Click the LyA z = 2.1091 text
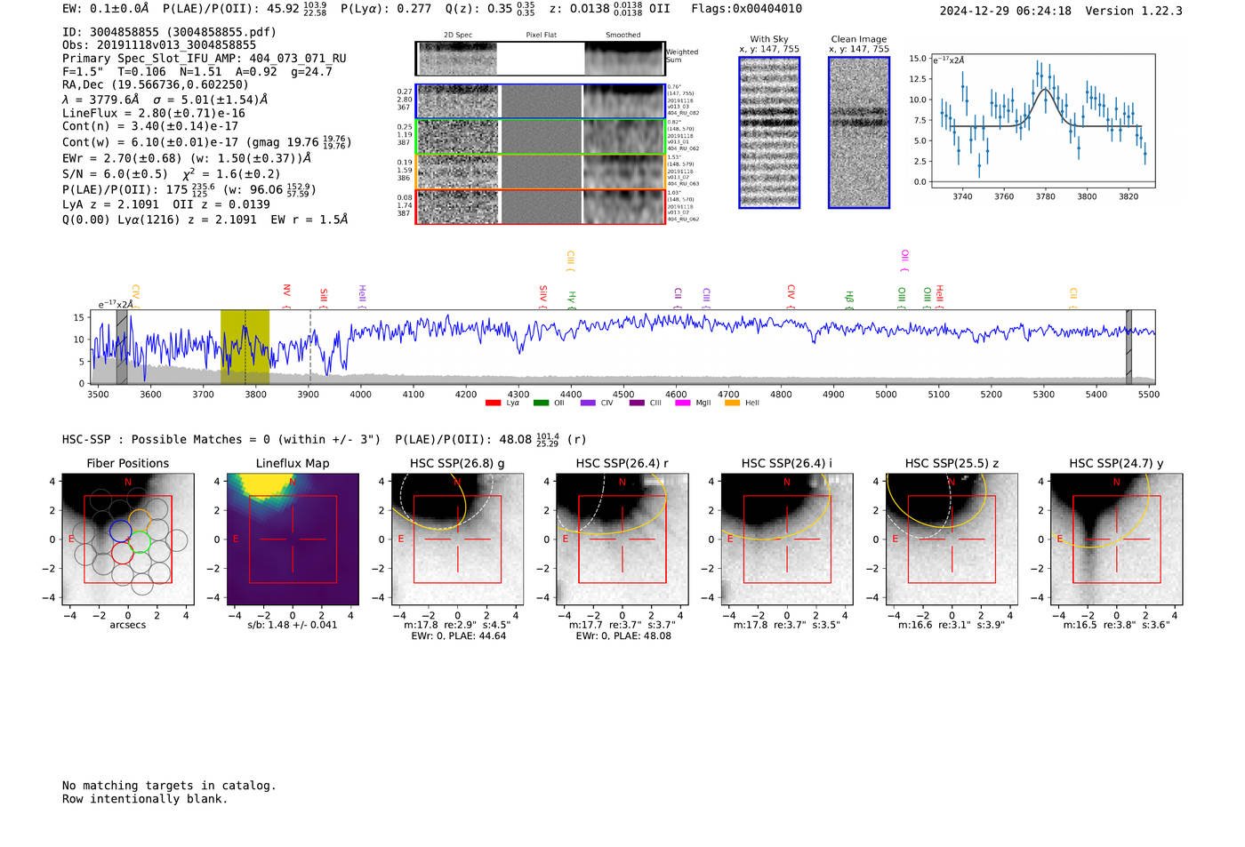The width and height of the screenshot is (1245, 847). [110, 204]
